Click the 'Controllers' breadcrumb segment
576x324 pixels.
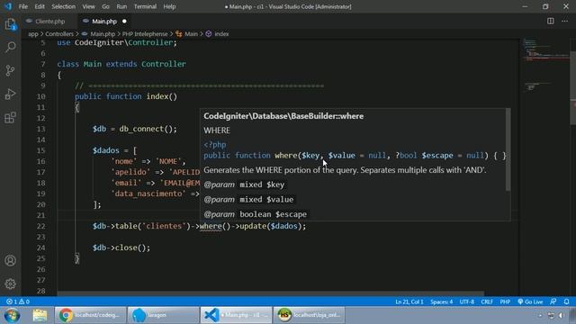pyautogui.click(x=59, y=34)
